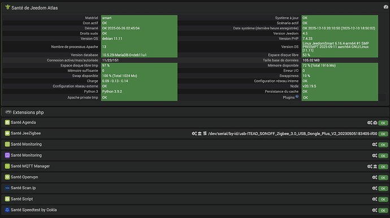The height and width of the screenshot is (218, 390).
Task: Click the daemon building icon on Santé JeeZigbee row
Action: [200, 133]
